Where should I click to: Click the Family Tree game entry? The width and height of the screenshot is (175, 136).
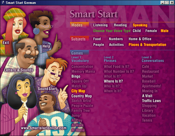80,110
